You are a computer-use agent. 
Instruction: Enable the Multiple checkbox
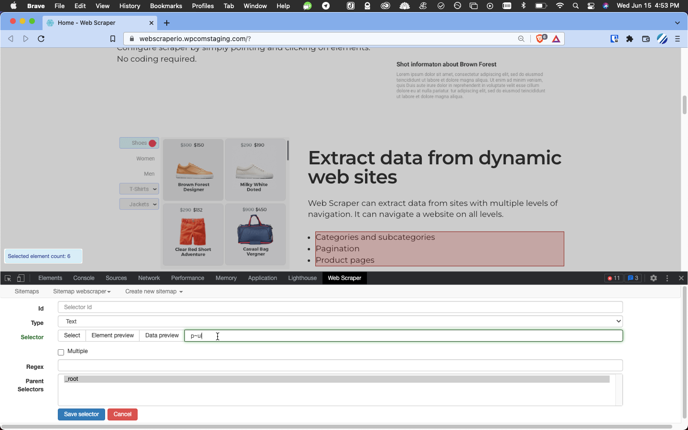[x=61, y=352]
